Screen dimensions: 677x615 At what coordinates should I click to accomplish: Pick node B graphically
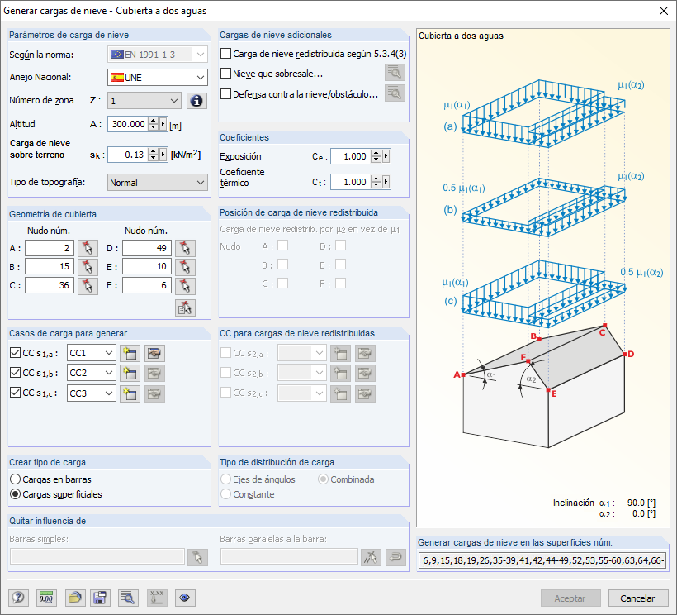88,267
